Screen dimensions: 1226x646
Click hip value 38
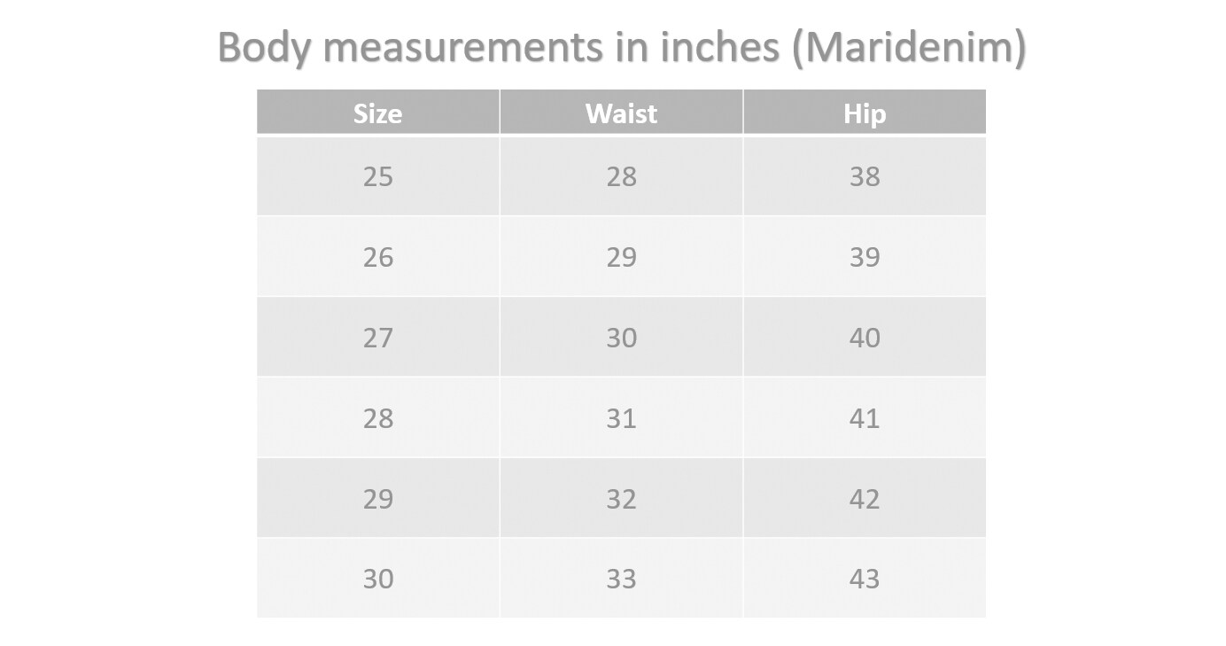tap(865, 176)
